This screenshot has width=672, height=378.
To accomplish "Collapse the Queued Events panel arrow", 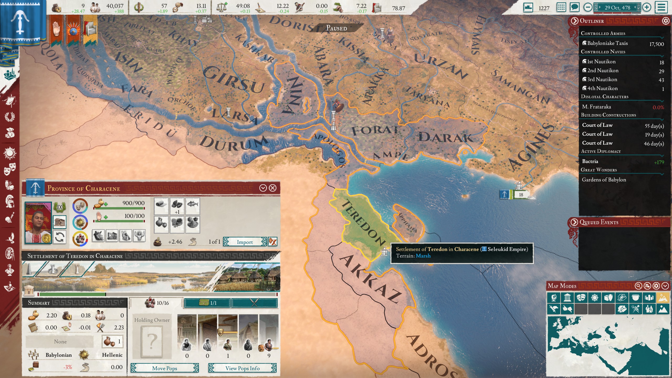I will 574,222.
